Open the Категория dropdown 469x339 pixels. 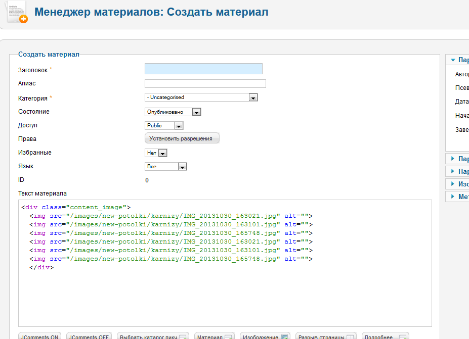(201, 98)
